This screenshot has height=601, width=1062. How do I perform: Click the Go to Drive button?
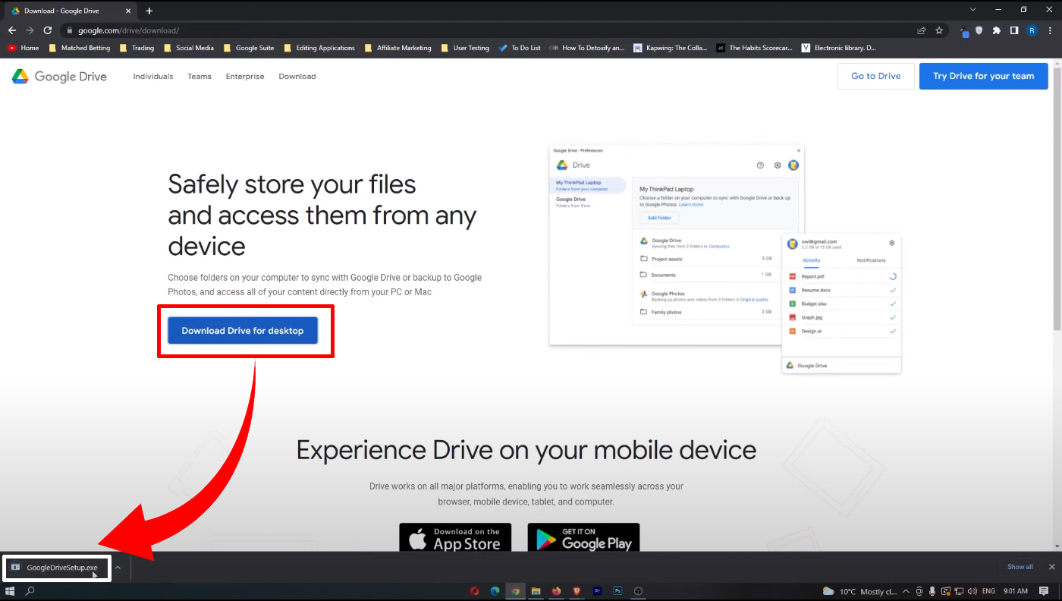click(x=875, y=76)
